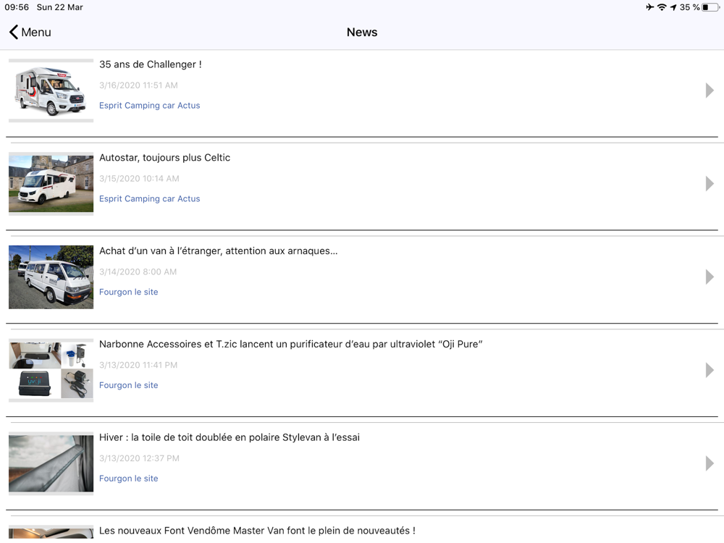Select date 3/13/2020 11:41 PM
The width and height of the screenshot is (724, 543).
coord(138,365)
